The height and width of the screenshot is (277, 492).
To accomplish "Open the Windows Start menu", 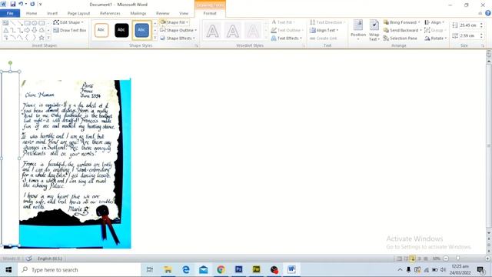I will click(x=8, y=270).
